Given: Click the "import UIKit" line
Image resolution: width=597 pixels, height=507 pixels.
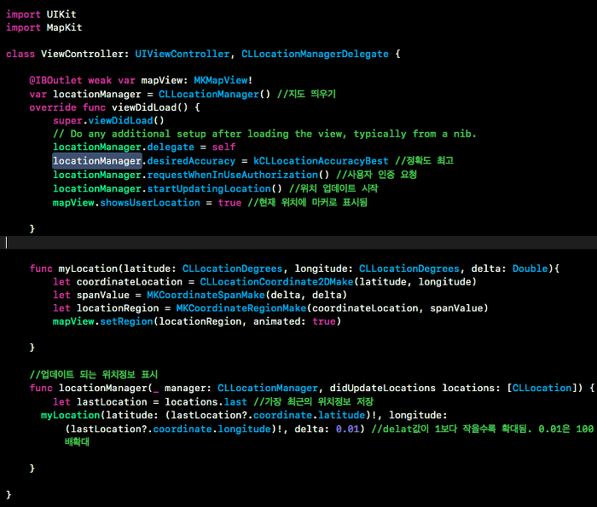Looking at the screenshot, I should tap(41, 14).
